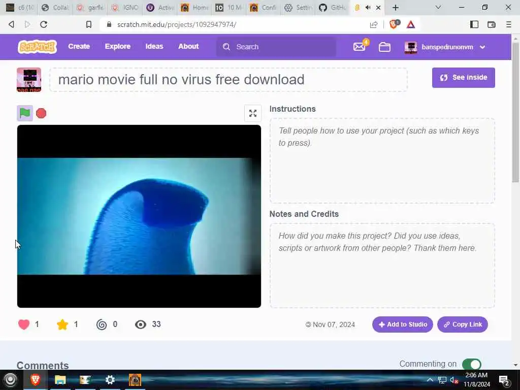Image resolution: width=520 pixels, height=390 pixels.
Task: Edit the project title field
Action: point(229,80)
